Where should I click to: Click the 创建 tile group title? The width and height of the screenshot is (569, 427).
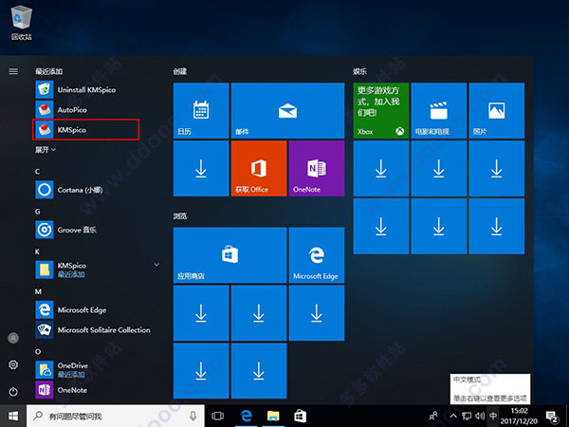pos(180,71)
